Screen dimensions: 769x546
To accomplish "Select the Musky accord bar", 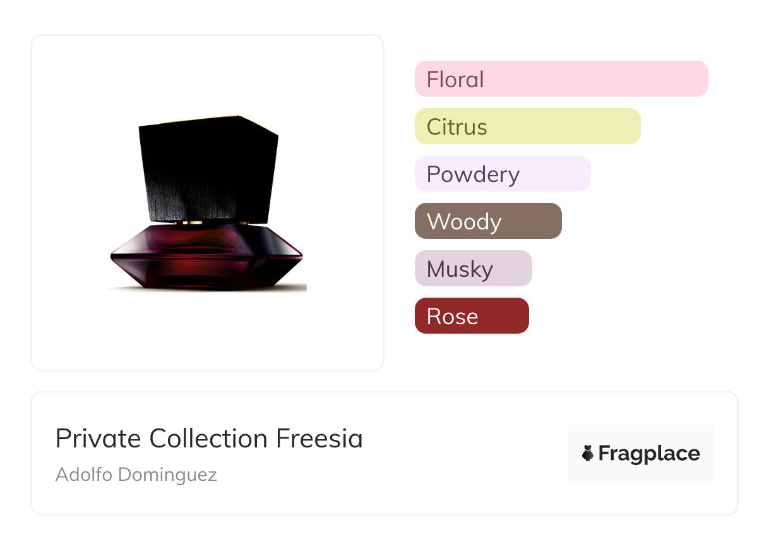I will 473,269.
